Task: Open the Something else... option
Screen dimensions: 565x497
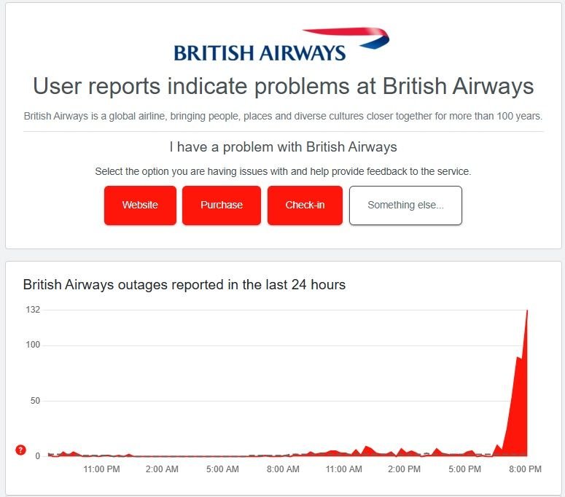Action: [405, 205]
